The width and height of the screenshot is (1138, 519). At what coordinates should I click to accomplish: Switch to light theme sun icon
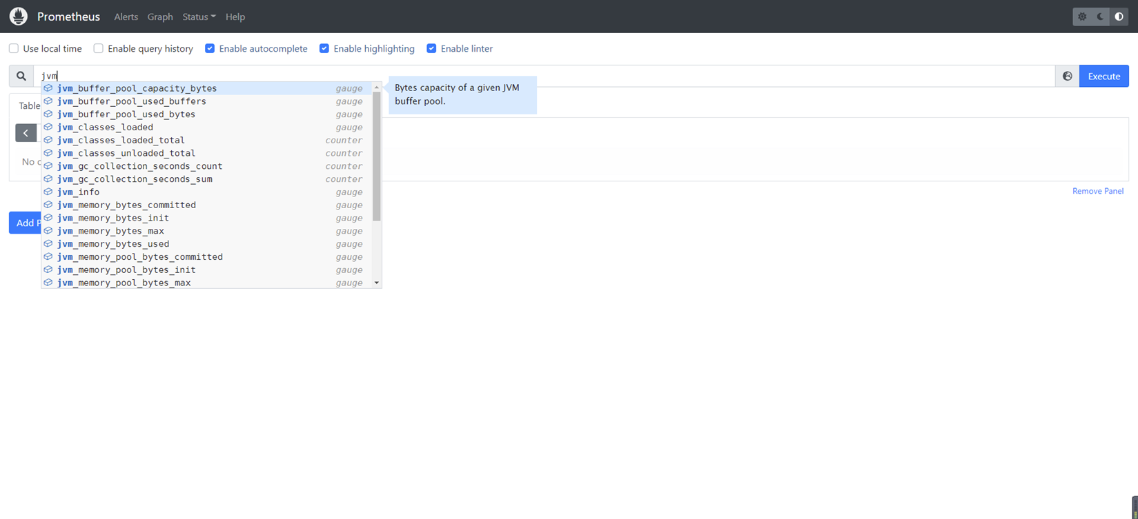coord(1082,17)
